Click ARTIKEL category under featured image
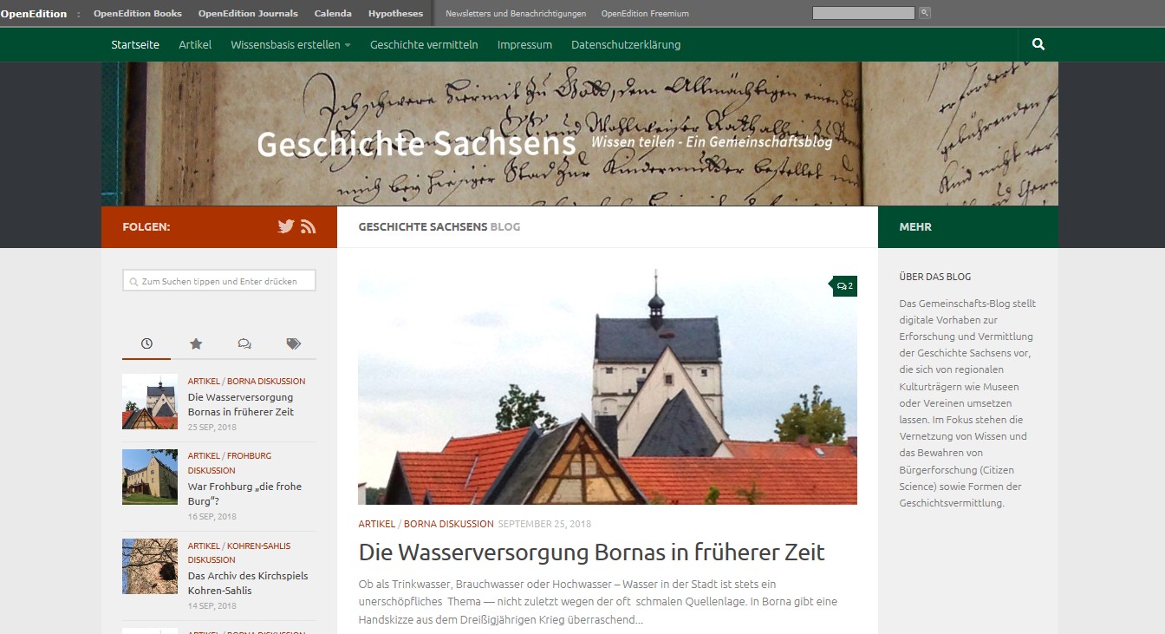Viewport: 1165px width, 634px height. [x=377, y=524]
